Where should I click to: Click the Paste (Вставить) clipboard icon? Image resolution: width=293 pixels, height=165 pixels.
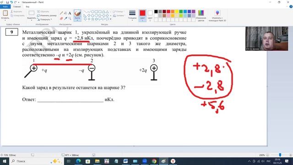tap(5, 13)
